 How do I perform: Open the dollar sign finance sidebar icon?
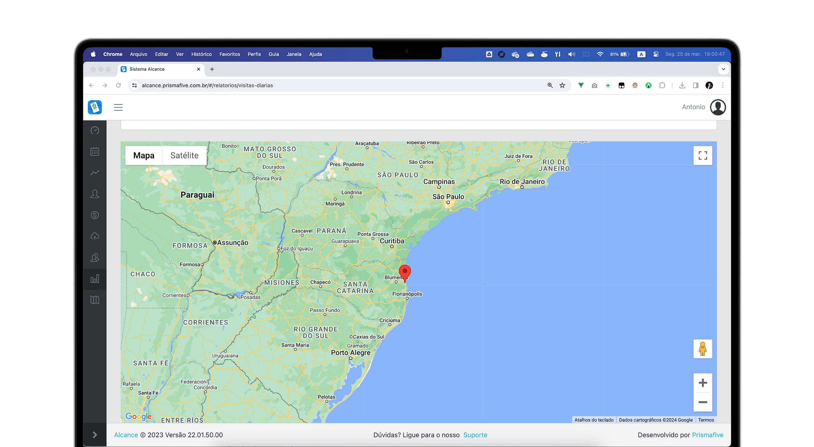coord(95,215)
